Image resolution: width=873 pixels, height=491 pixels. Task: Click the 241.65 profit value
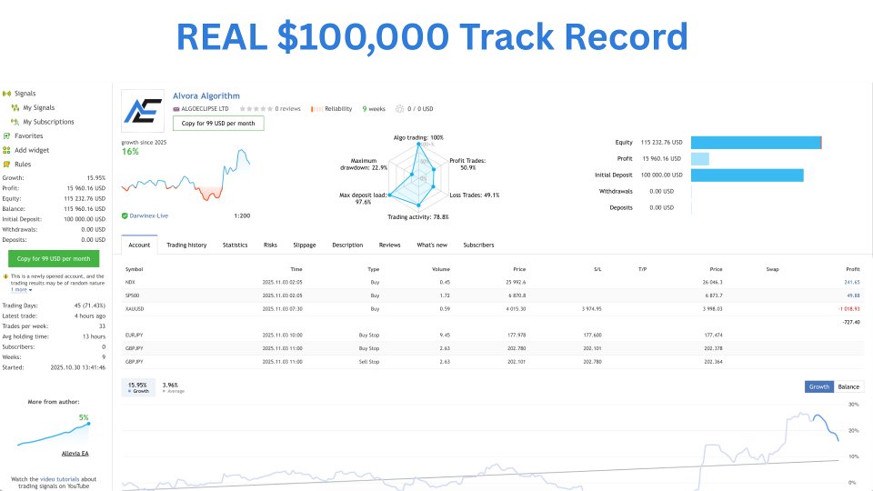852,282
